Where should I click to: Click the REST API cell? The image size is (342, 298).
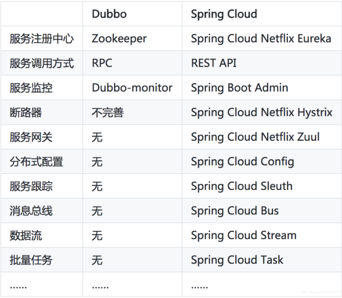point(214,63)
